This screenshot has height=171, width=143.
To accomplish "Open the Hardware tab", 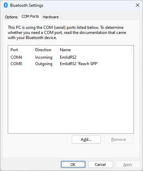I will [51, 17].
